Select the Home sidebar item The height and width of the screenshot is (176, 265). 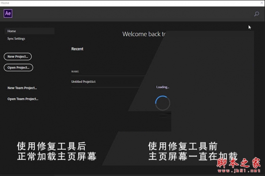coord(30,31)
